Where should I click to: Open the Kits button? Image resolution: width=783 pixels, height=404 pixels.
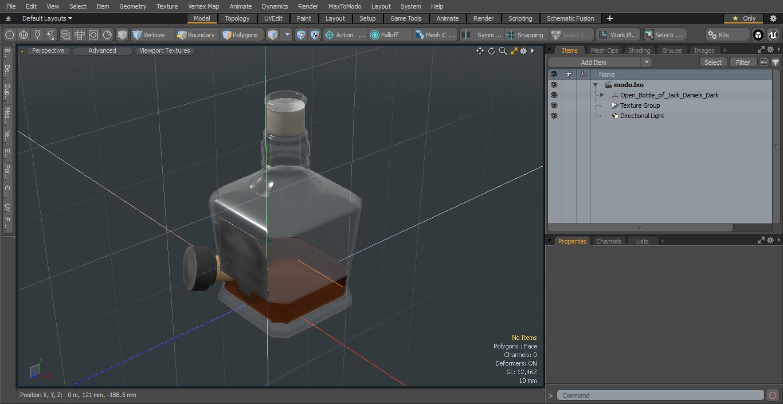[727, 35]
